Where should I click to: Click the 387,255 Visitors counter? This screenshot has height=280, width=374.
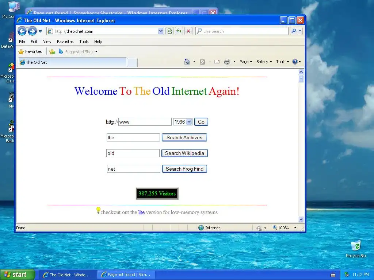157,194
